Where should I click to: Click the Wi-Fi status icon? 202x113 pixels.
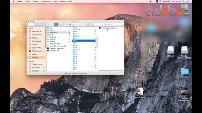[160, 1]
